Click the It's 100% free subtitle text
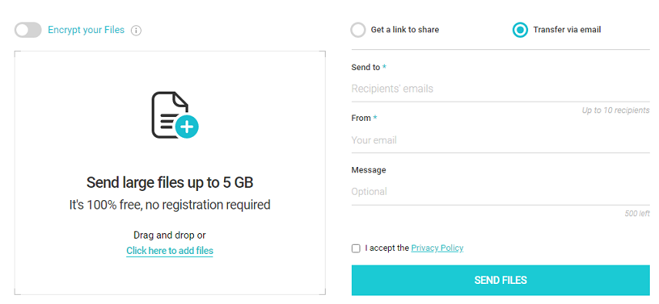The width and height of the screenshot is (659, 304). point(170,205)
